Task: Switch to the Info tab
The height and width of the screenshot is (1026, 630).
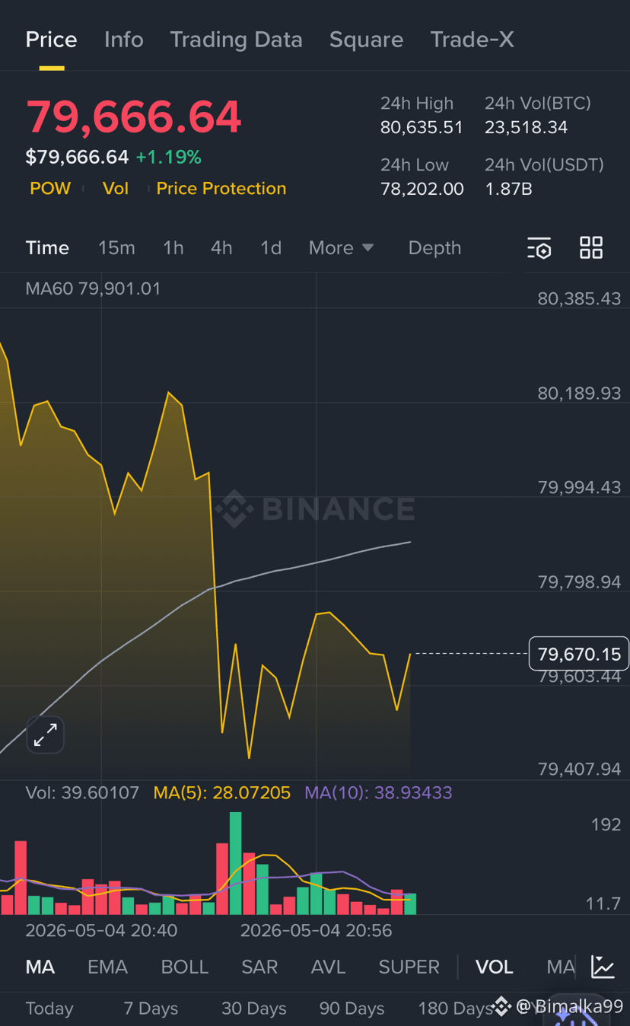Action: tap(124, 40)
